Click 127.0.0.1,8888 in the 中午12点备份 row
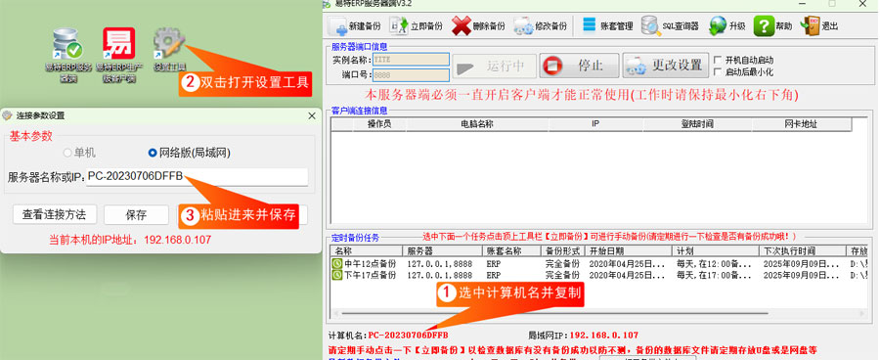This screenshot has height=360, width=880. coord(439,263)
